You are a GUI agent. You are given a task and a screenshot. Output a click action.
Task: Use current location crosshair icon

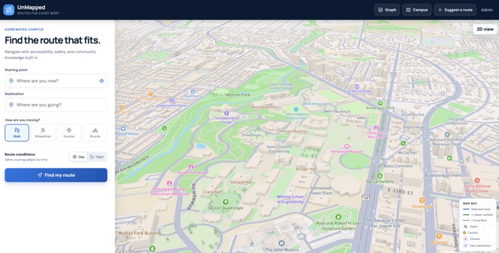point(102,81)
